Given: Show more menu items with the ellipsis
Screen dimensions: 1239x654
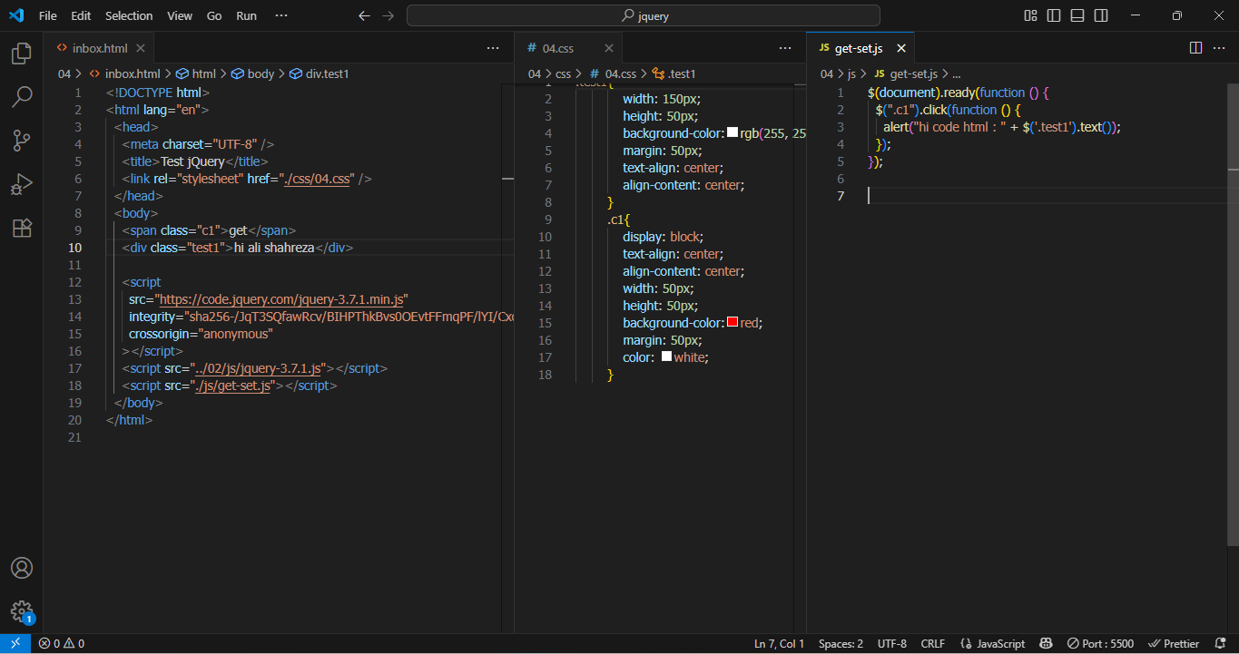Looking at the screenshot, I should pos(281,15).
